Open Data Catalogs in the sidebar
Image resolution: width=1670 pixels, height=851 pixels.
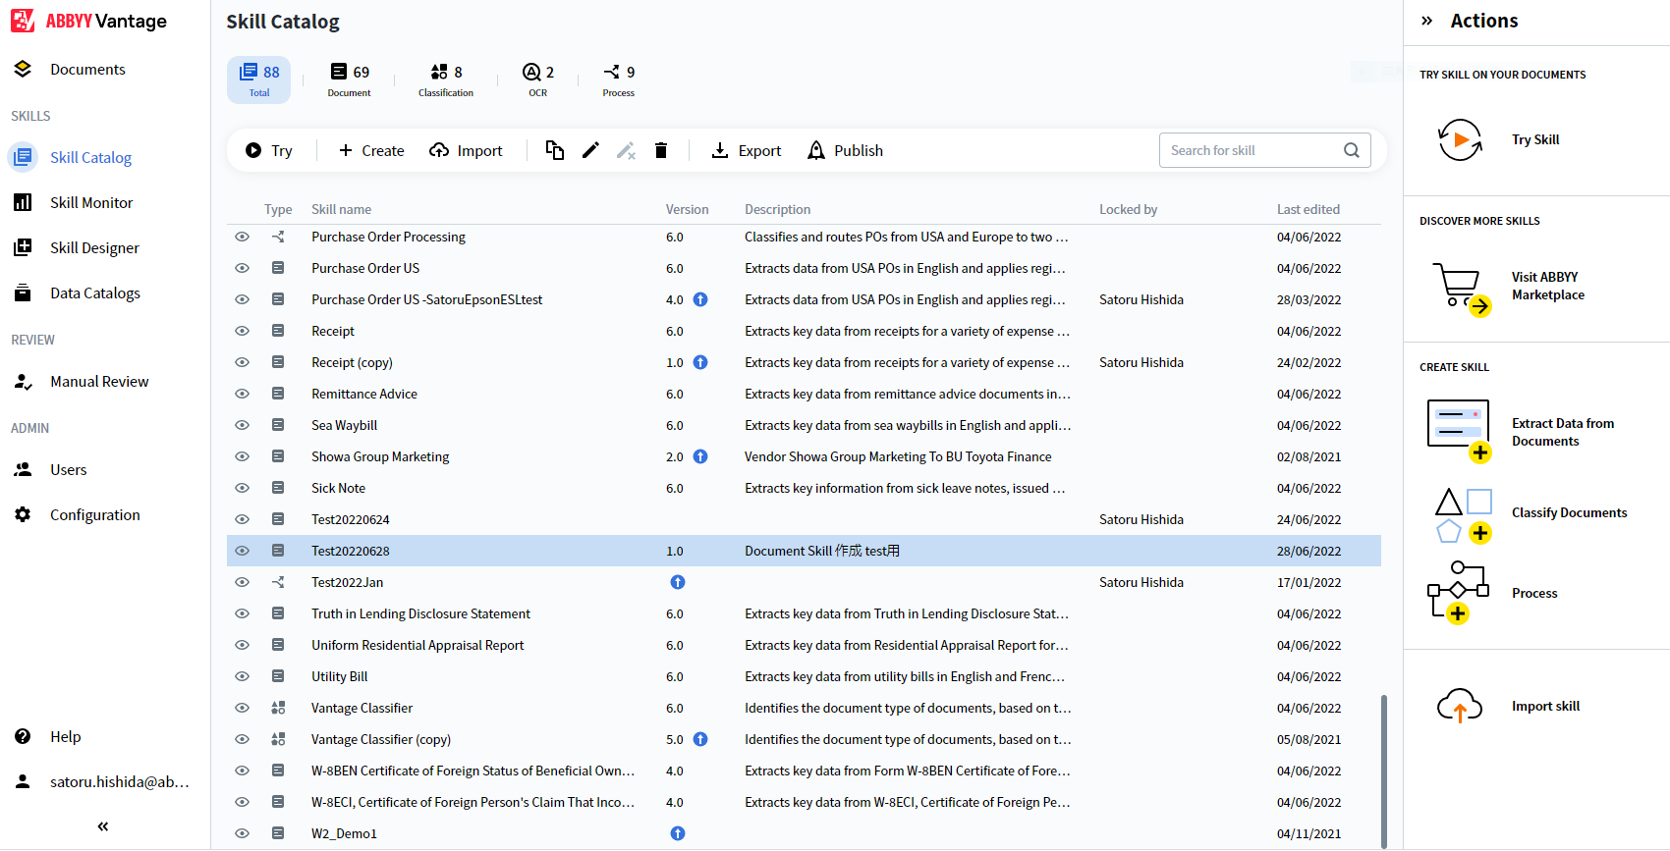click(x=95, y=293)
